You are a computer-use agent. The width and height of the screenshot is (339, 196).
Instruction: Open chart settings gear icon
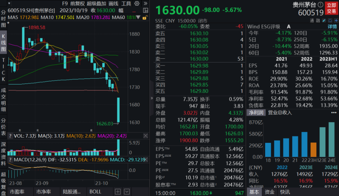click(x=137, y=4)
